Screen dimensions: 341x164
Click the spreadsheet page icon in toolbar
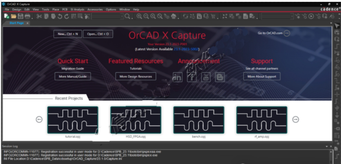246,16
